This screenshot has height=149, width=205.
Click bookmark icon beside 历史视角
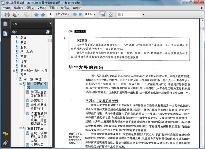tap(27, 100)
